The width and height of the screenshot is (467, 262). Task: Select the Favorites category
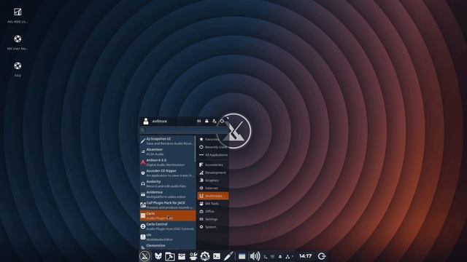coord(213,139)
